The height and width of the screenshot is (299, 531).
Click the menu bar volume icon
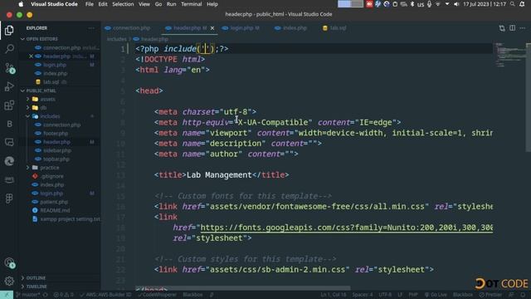456,4
